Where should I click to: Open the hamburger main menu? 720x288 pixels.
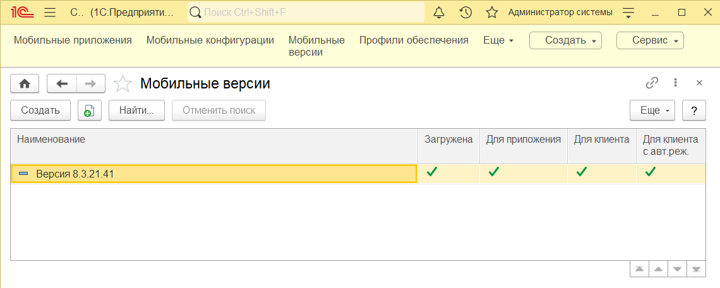tap(50, 13)
